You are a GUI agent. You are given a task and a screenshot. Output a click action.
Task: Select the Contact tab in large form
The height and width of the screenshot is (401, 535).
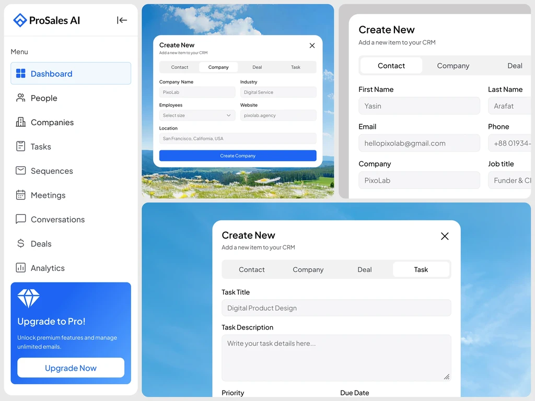[x=391, y=65]
